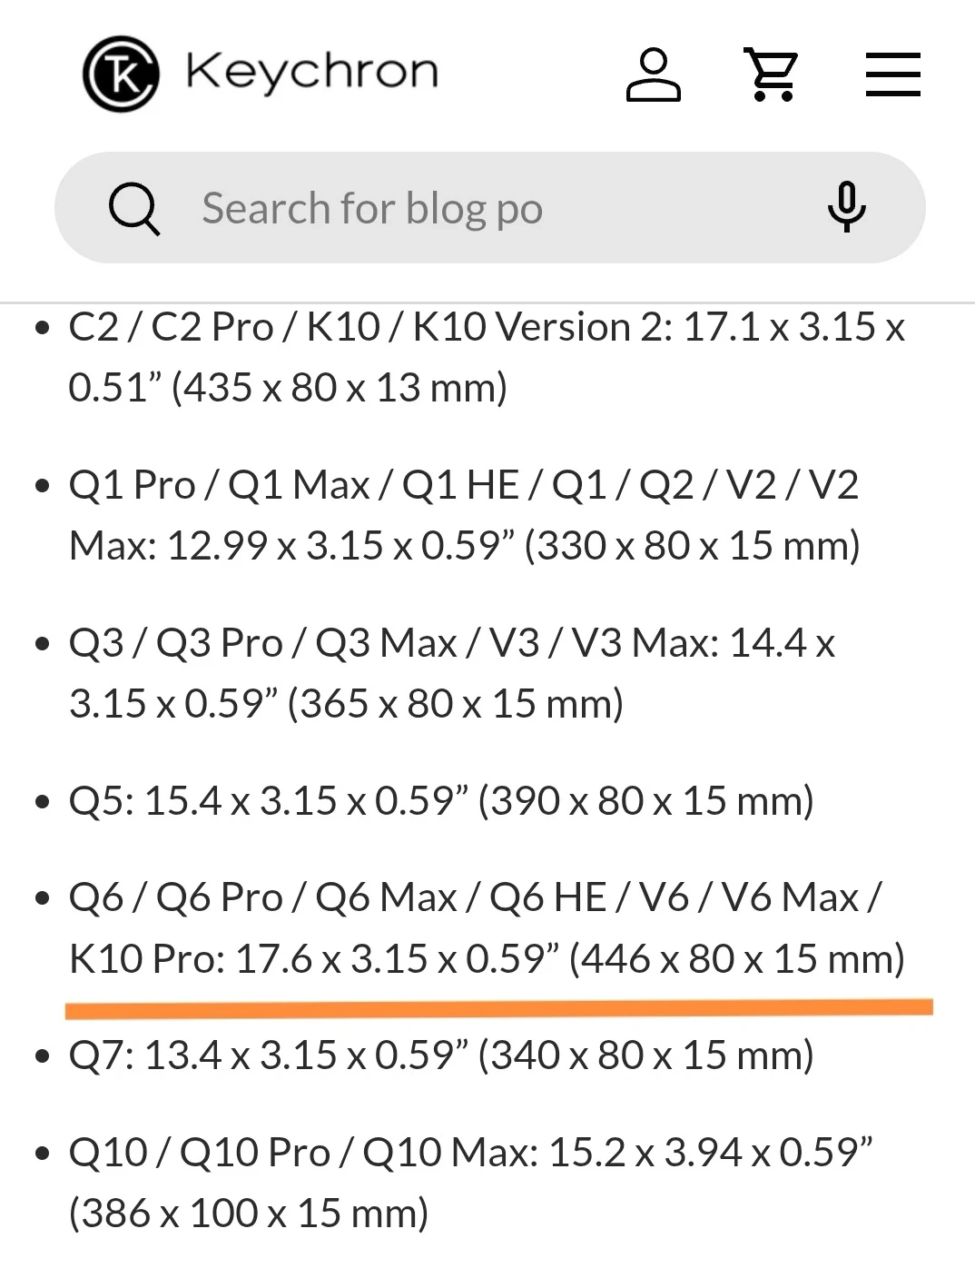
Task: Click the '(446 x 80 x 15 mm)' text
Action: coord(737,959)
